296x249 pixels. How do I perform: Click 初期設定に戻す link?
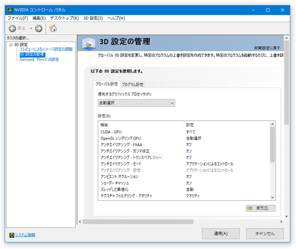(267, 48)
